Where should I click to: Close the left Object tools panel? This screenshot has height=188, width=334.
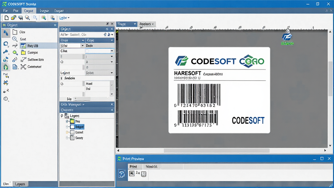click(x=55, y=25)
